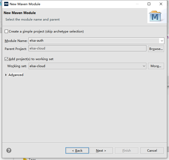The width and height of the screenshot is (169, 160).
Task: Open the Module Name dropdown arrow
Action: pyautogui.click(x=162, y=41)
